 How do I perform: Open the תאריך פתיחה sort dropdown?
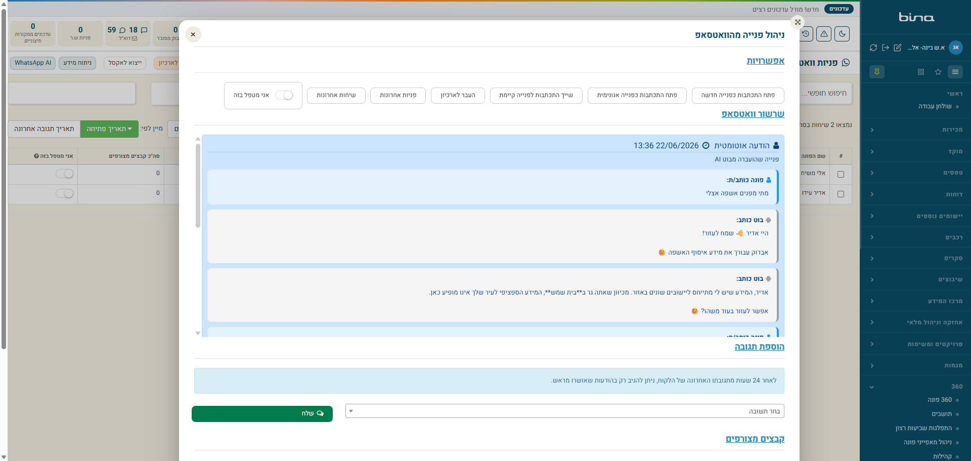tap(109, 129)
